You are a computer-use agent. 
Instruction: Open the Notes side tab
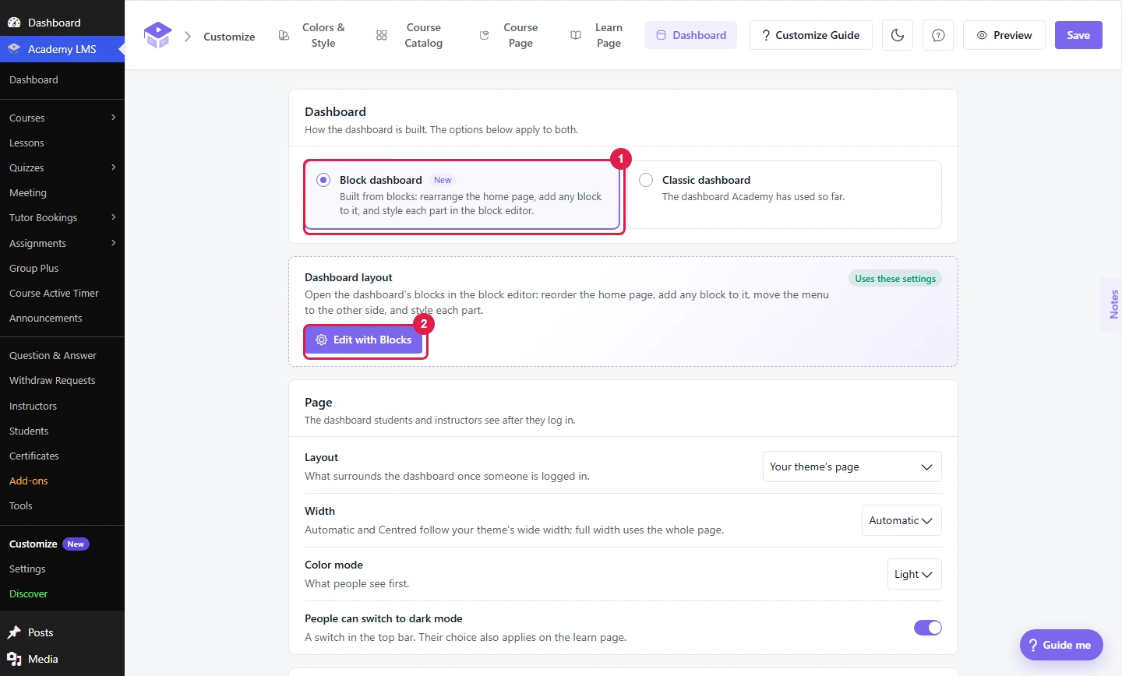pyautogui.click(x=1112, y=305)
